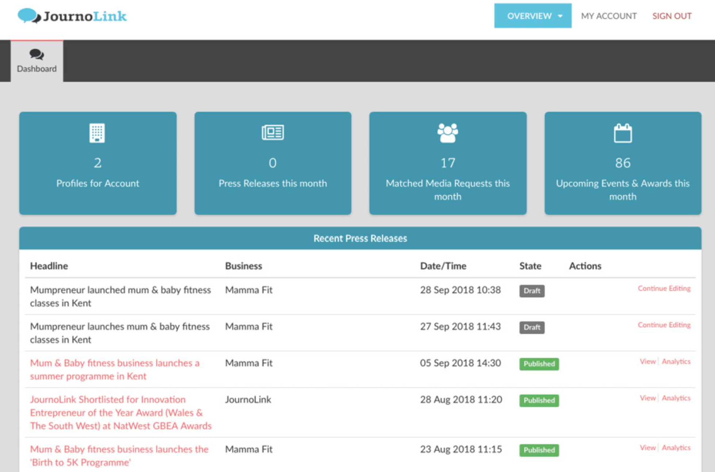
Task: Open Analytics for 23 Aug 2018 release
Action: click(x=676, y=448)
